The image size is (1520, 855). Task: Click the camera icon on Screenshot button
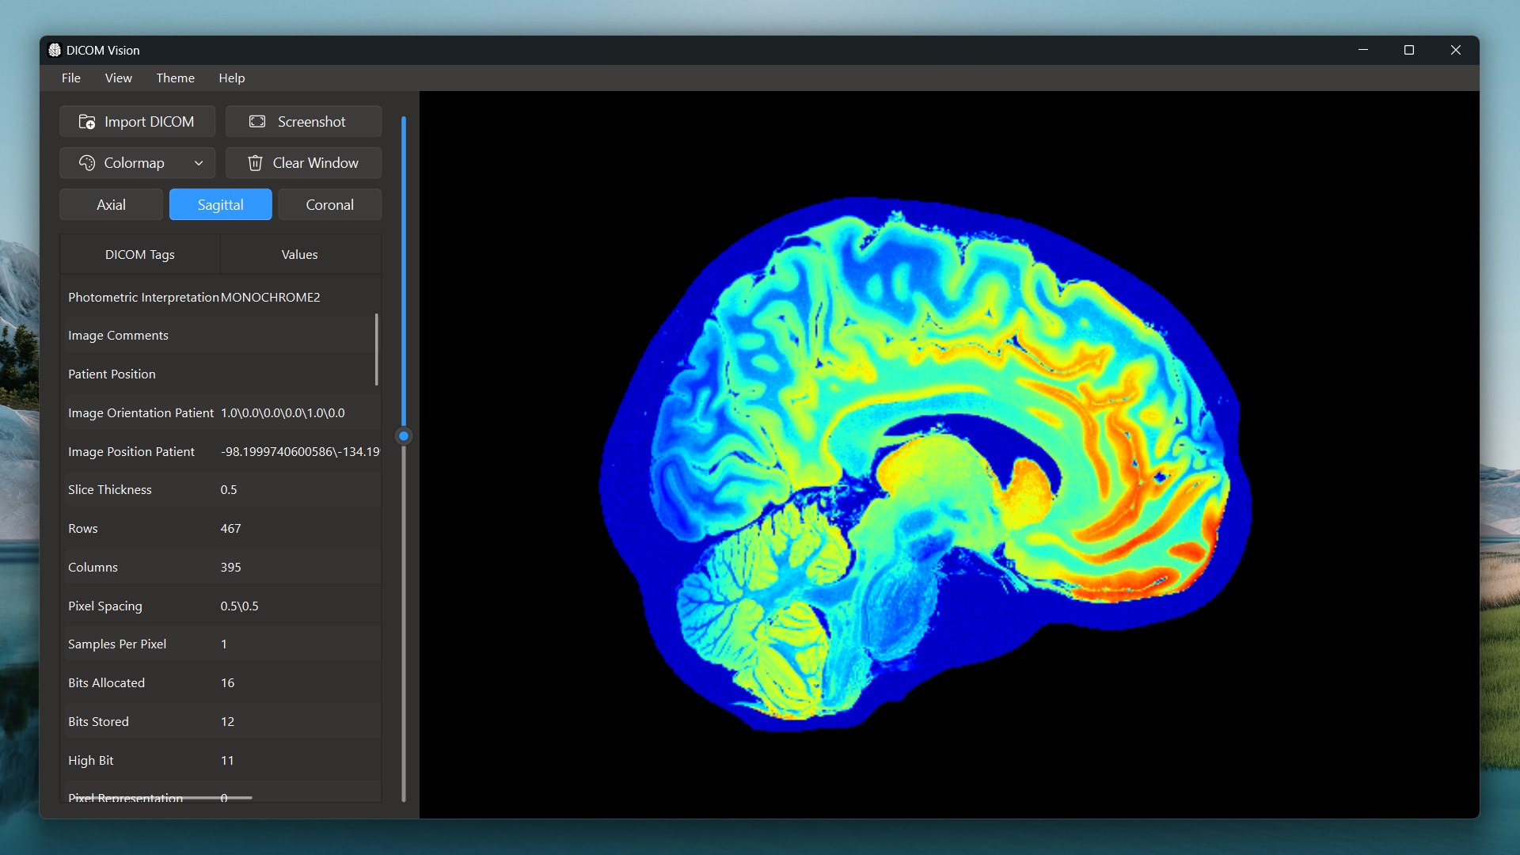(x=257, y=122)
